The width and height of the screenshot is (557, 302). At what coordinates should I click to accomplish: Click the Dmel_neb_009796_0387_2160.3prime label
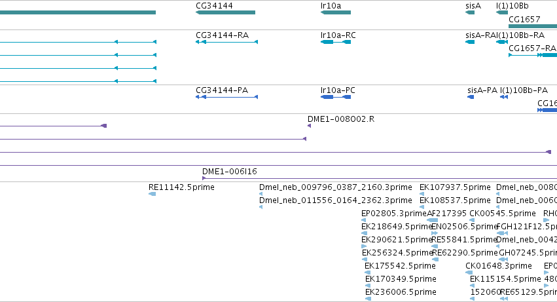(335, 187)
